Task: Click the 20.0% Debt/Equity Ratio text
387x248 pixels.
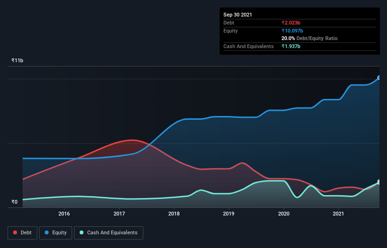Action: pos(310,38)
